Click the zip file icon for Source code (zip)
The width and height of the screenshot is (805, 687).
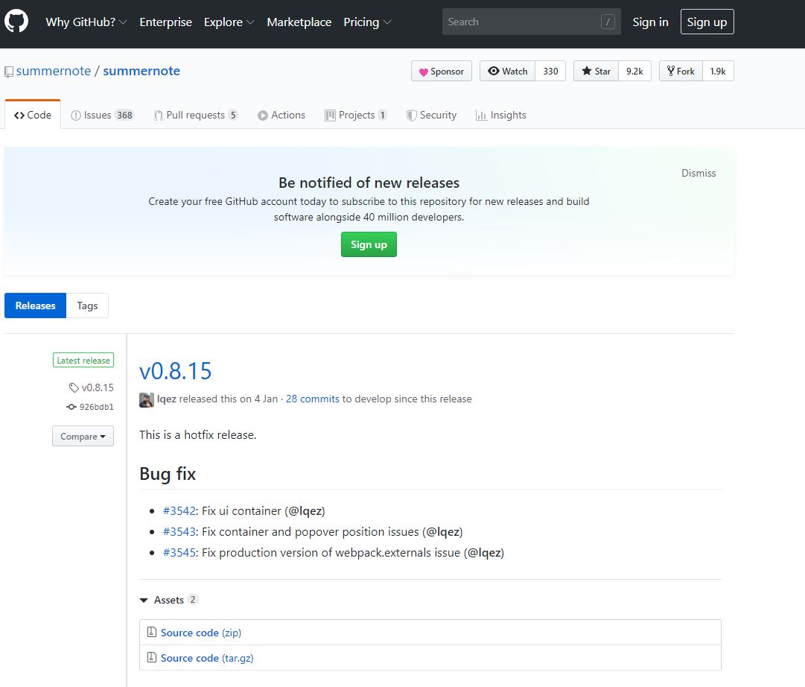(x=152, y=632)
